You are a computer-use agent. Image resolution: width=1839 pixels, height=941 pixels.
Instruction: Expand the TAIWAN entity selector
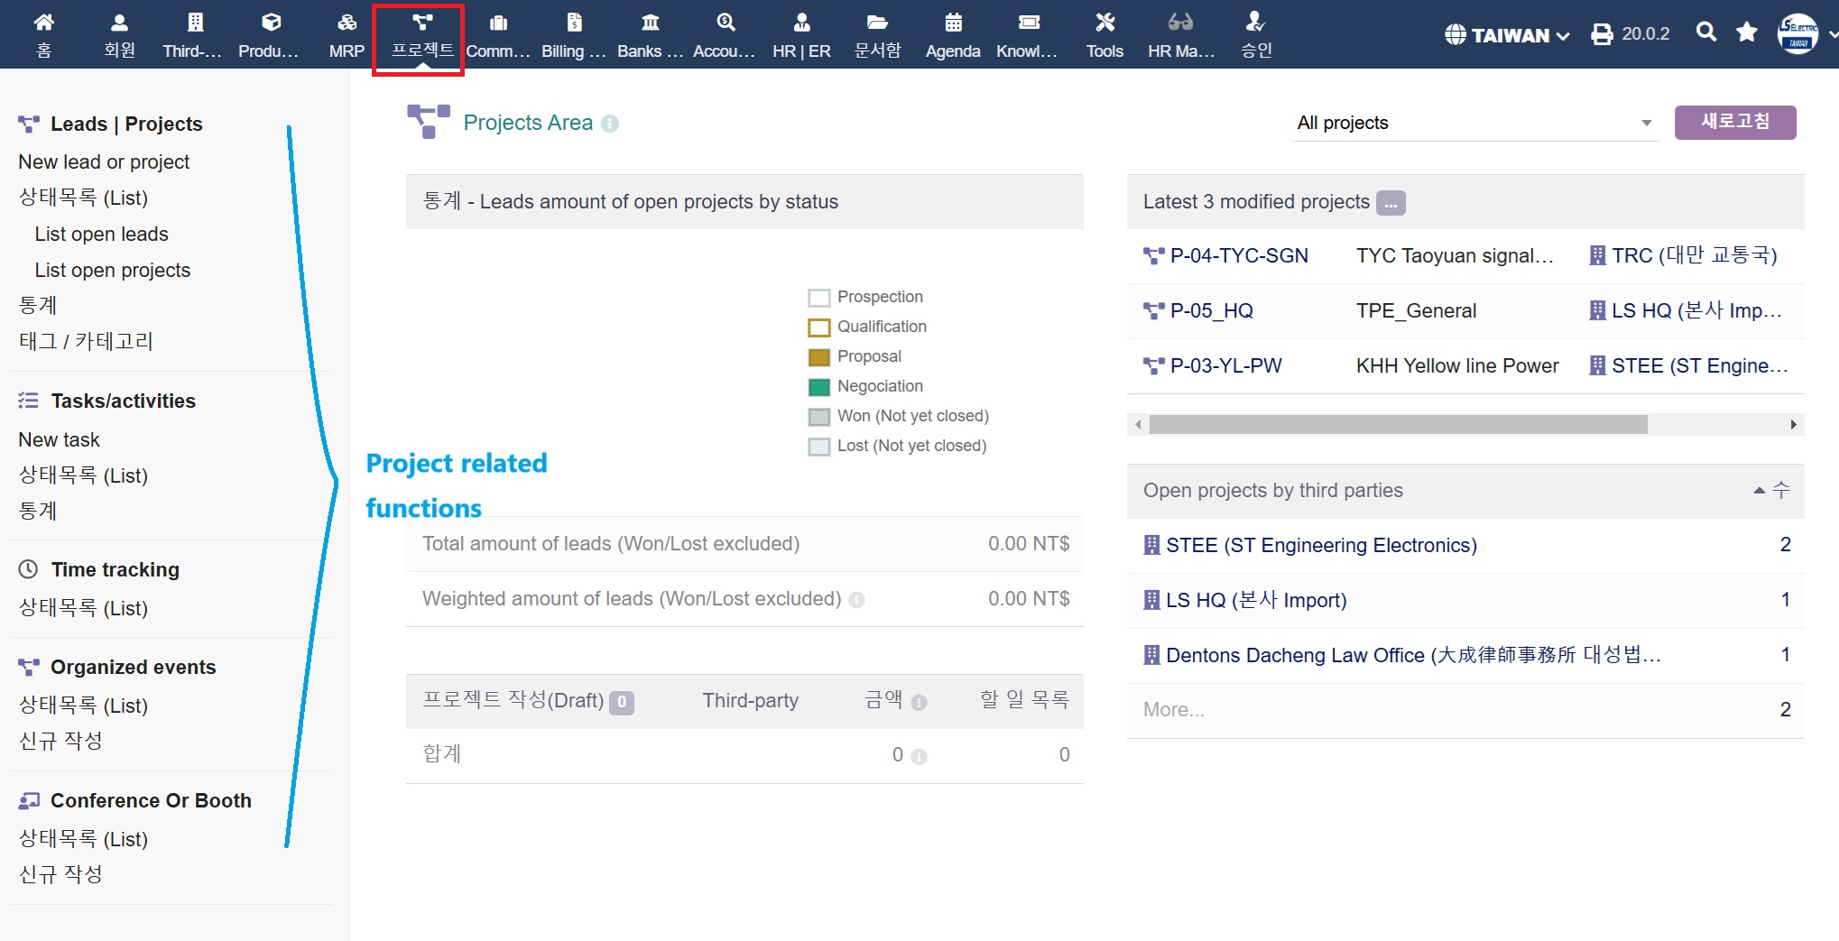(1507, 35)
